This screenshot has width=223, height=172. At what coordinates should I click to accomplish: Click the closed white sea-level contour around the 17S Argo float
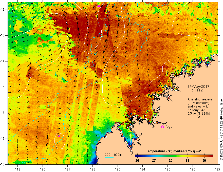pyautogui.click(x=60, y=141)
